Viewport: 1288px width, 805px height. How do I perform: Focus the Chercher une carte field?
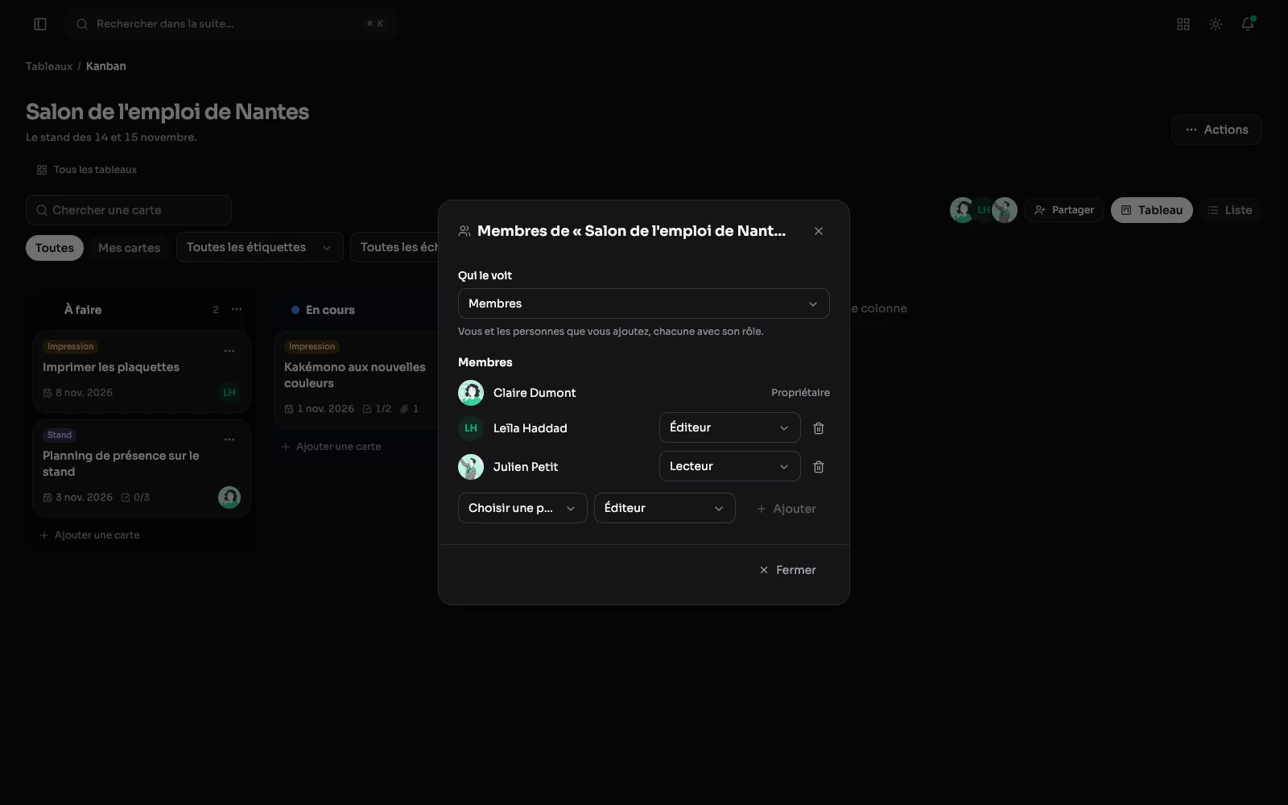pos(129,210)
